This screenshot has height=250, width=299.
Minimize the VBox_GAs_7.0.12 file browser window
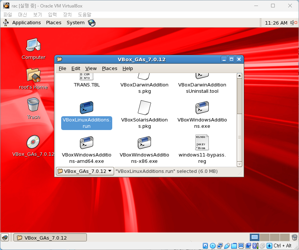pyautogui.click(x=224, y=60)
